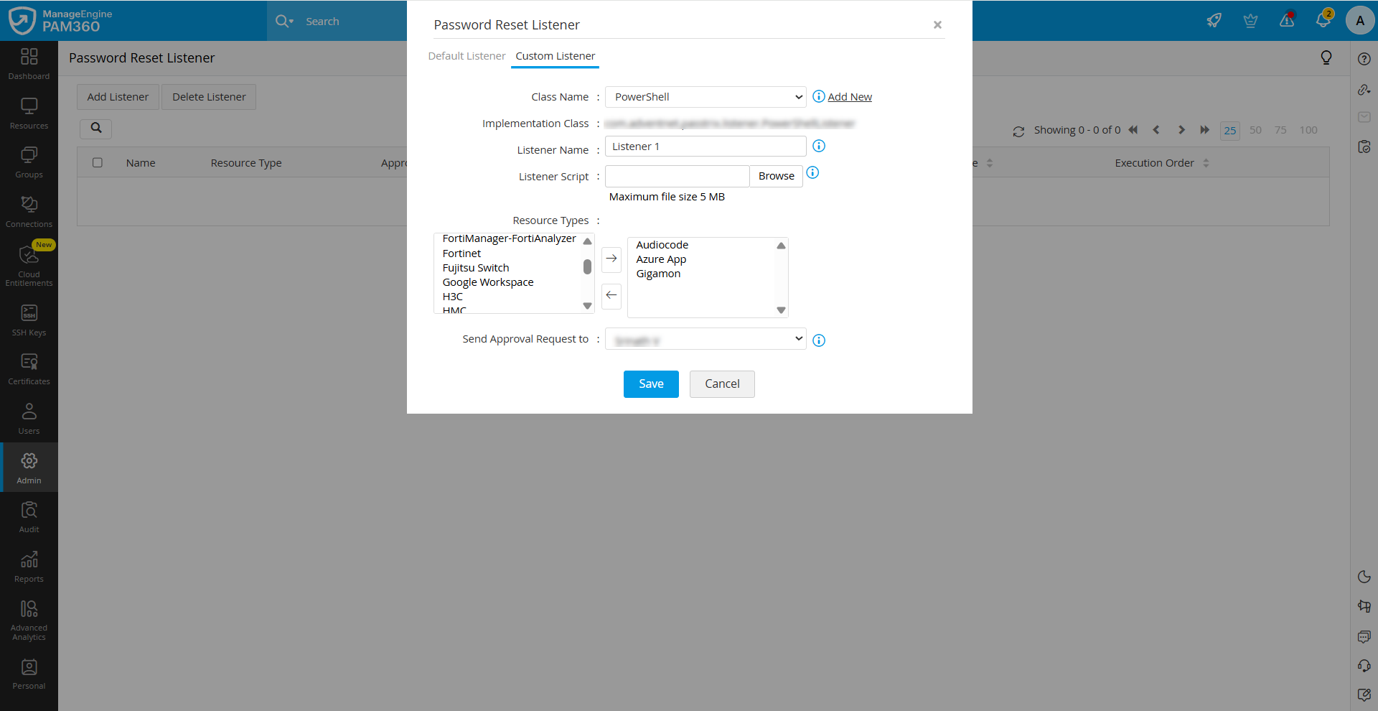The image size is (1378, 711).
Task: Click Browse to choose a listener script
Action: click(776, 176)
